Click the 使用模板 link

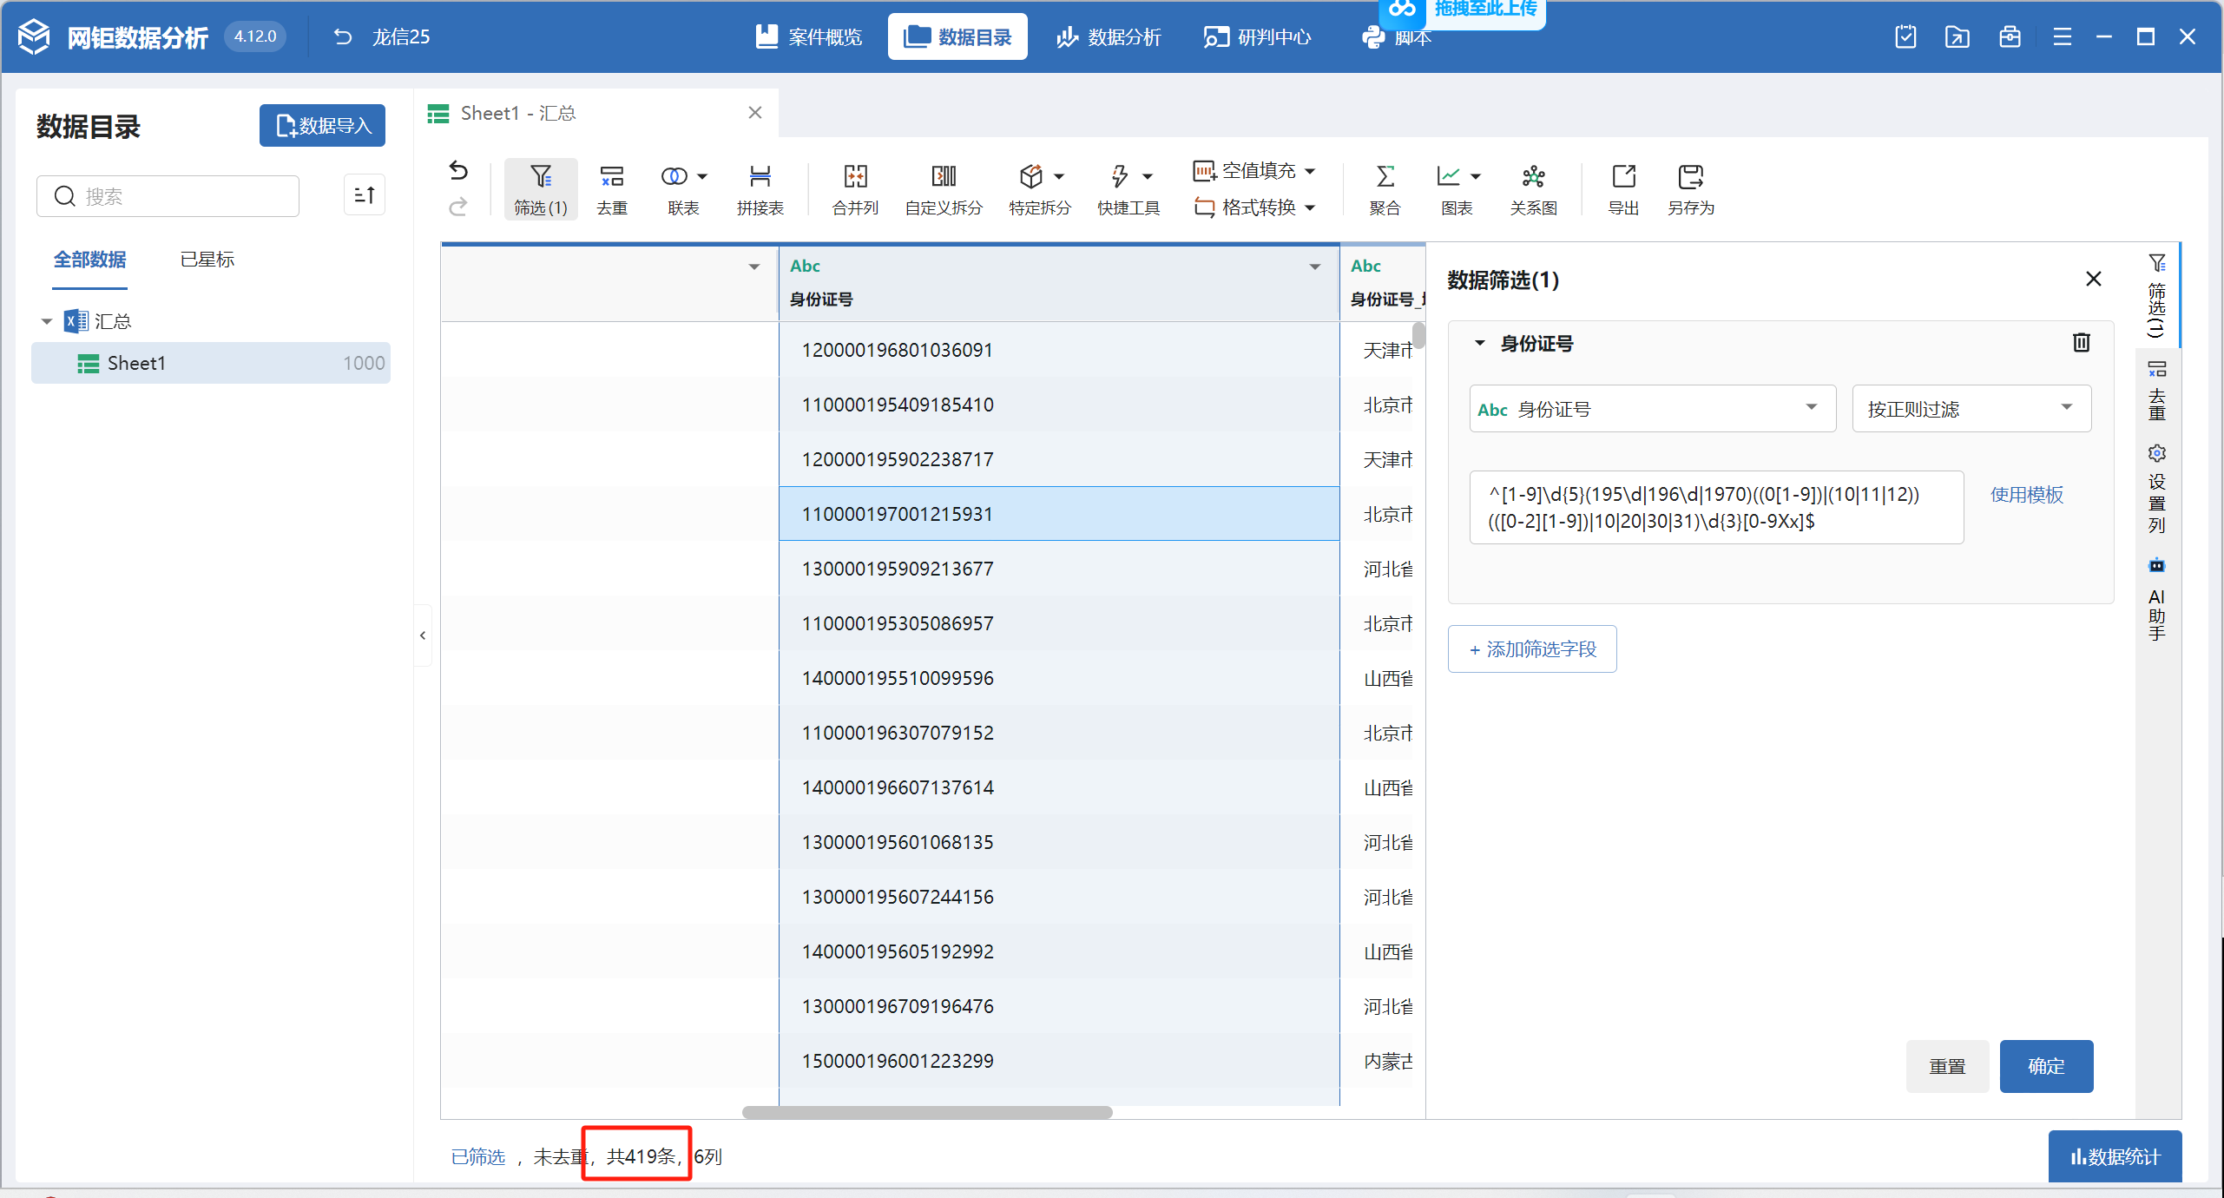(2026, 495)
